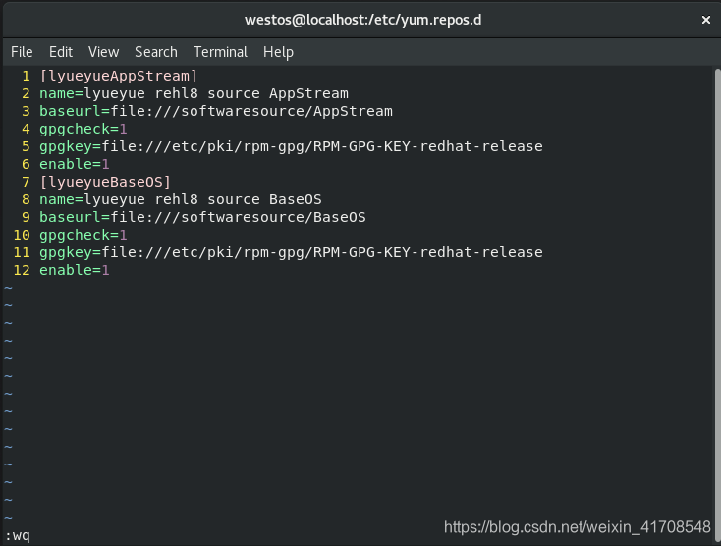This screenshot has height=546, width=721.
Task: Click the :wq command line
Action: pyautogui.click(x=18, y=536)
